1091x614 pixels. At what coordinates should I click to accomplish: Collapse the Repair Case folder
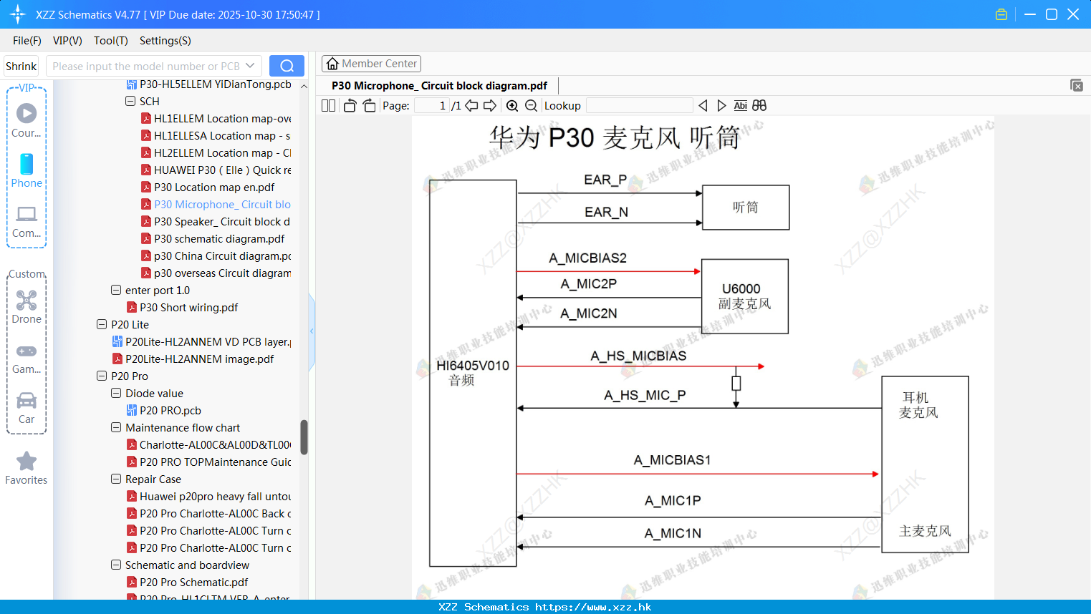coord(116,479)
